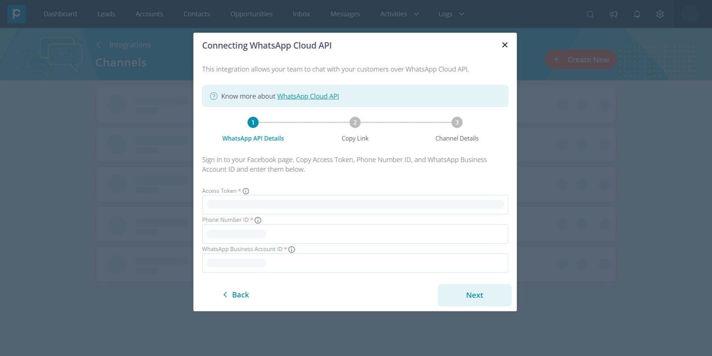Screen dimensions: 712x356
Task: Click the Copy Link step label
Action: (355, 138)
